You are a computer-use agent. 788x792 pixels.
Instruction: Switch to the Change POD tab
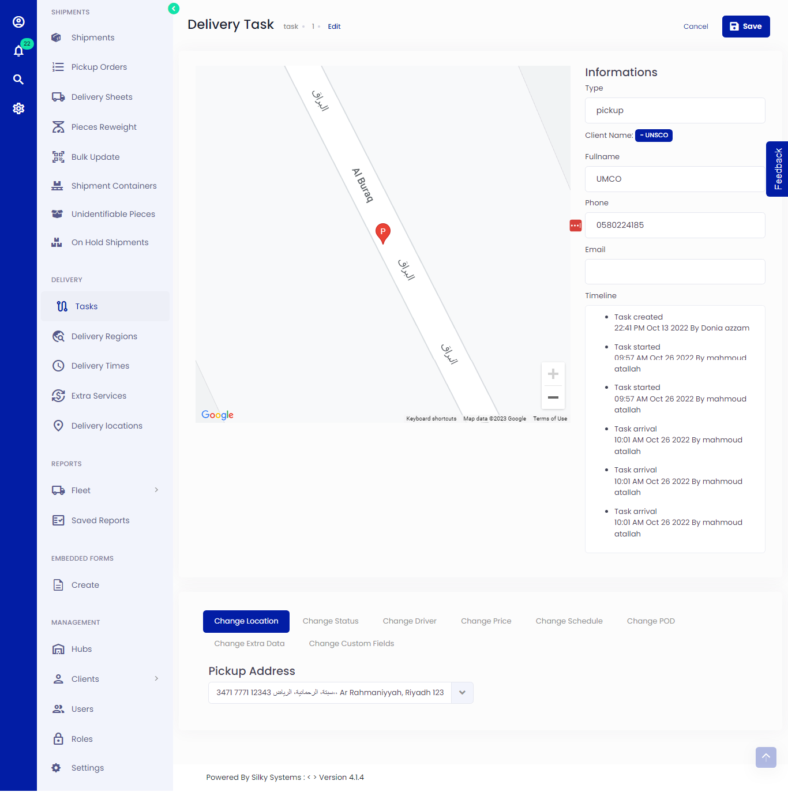click(x=651, y=621)
